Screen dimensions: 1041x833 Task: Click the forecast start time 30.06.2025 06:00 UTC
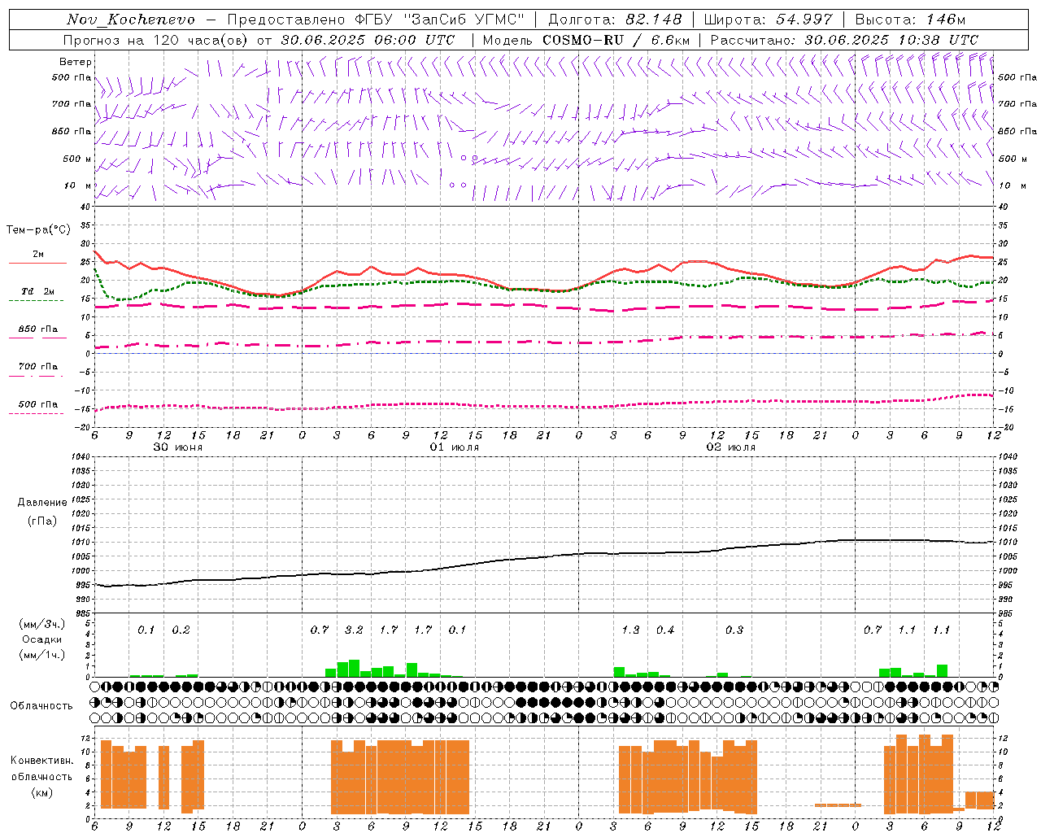tap(368, 40)
